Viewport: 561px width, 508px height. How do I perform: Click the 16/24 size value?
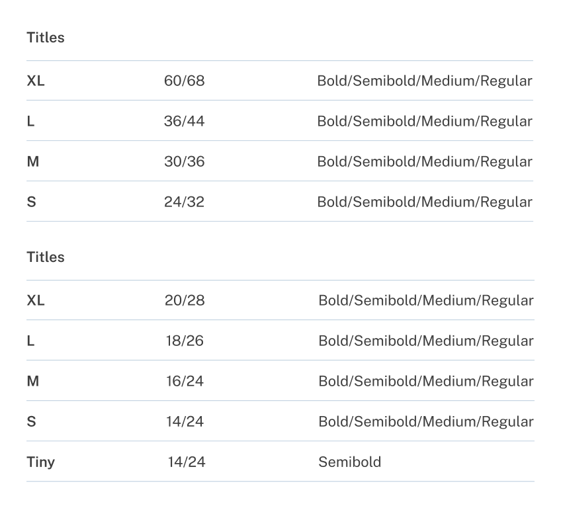pyautogui.click(x=185, y=382)
